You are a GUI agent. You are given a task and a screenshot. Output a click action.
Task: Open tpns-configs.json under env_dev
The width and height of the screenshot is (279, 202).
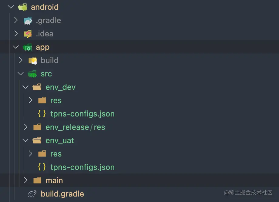click(82, 114)
